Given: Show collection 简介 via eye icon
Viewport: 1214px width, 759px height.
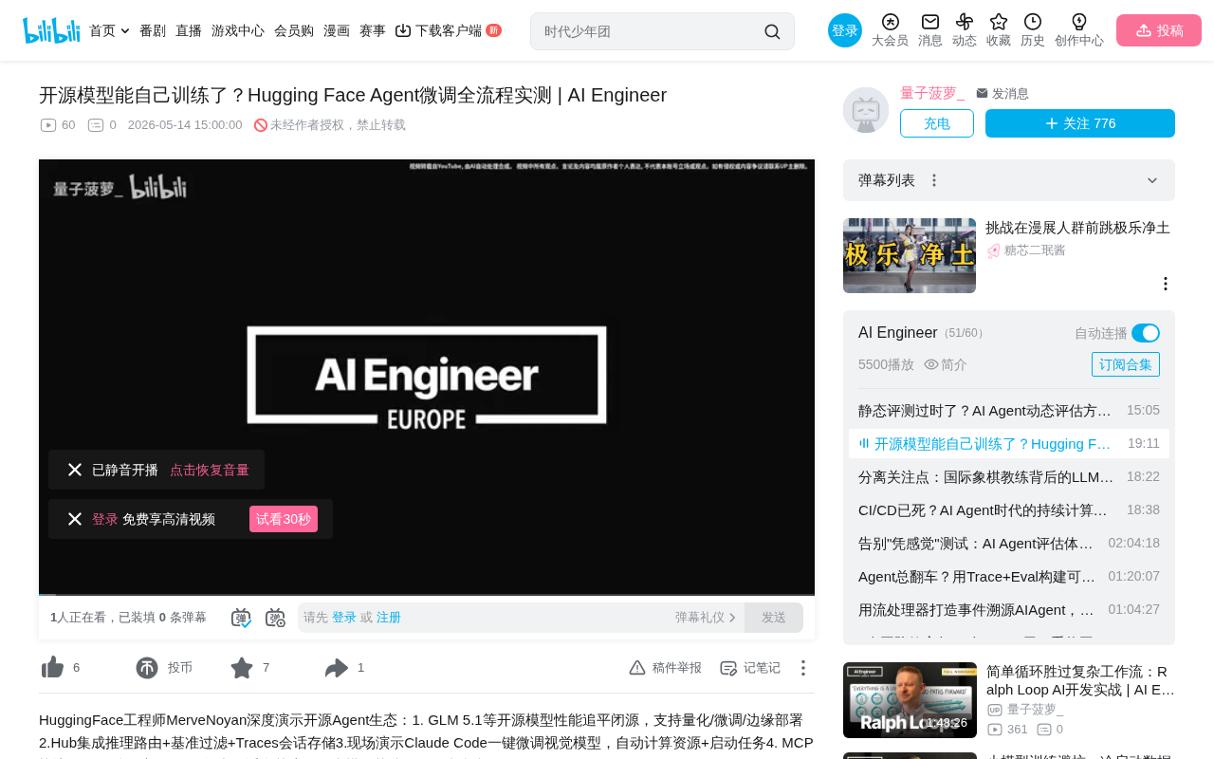Looking at the screenshot, I should pos(931,364).
